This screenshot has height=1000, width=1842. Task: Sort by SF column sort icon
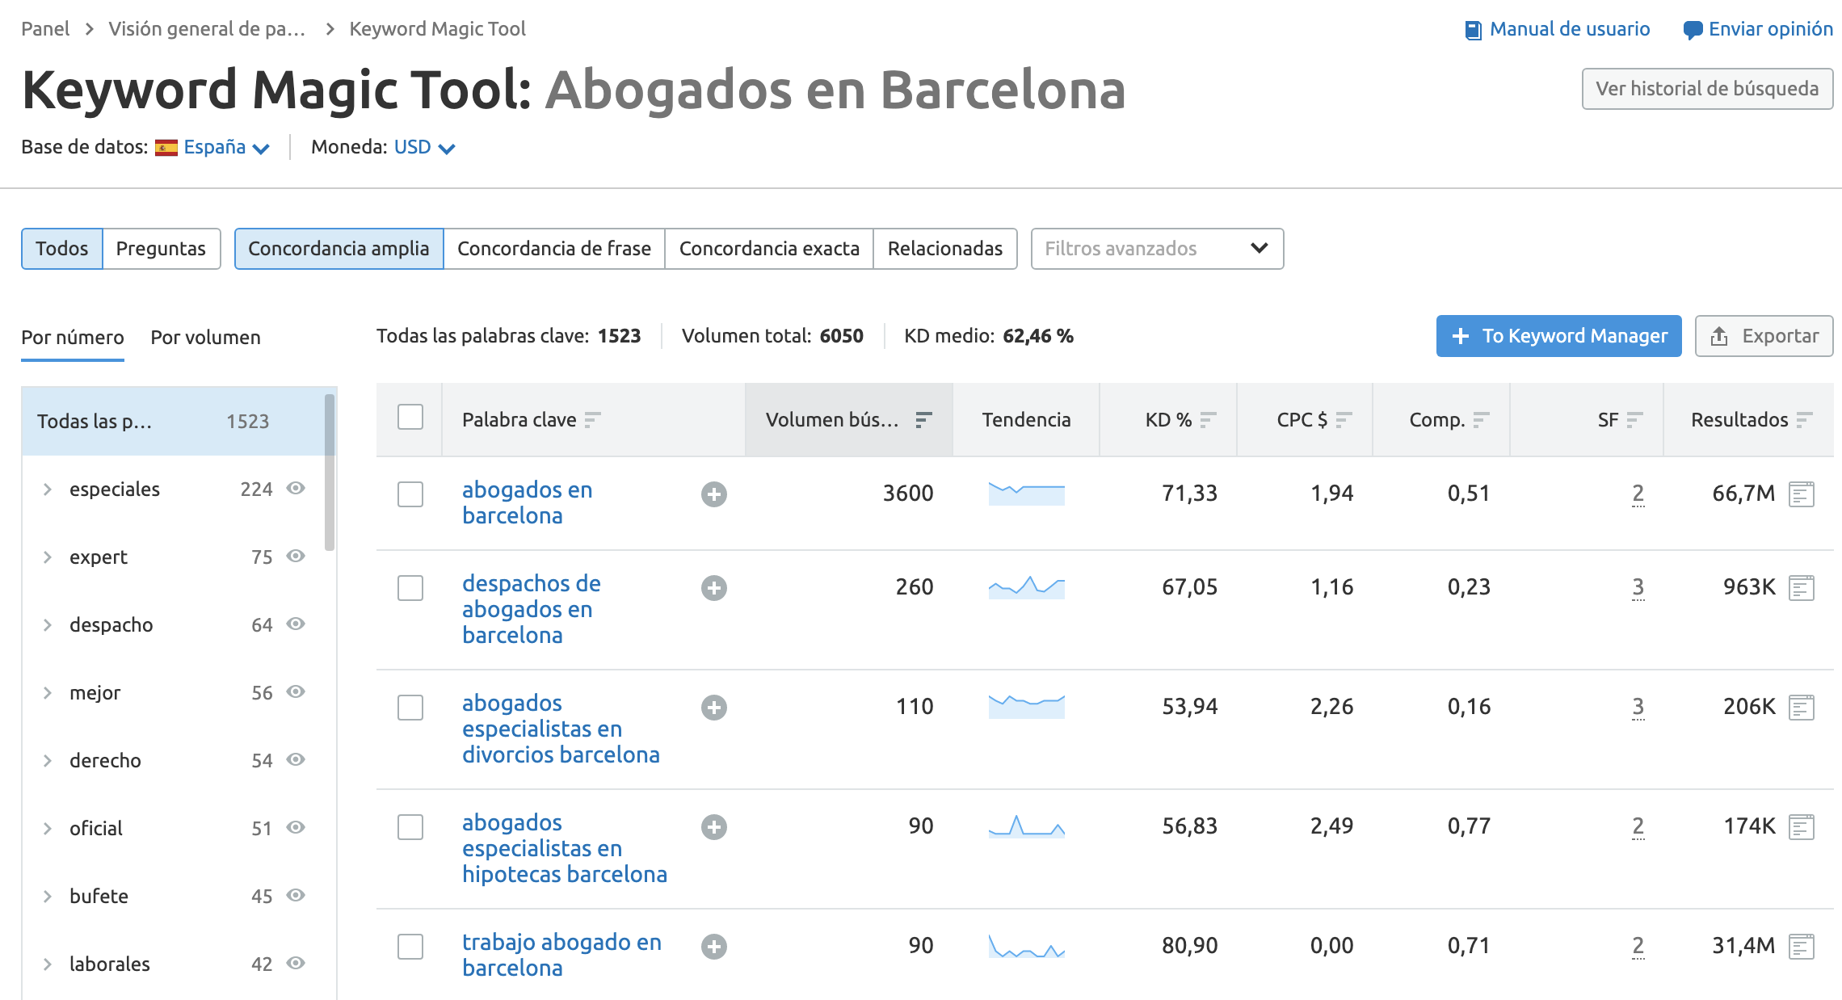click(x=1634, y=420)
